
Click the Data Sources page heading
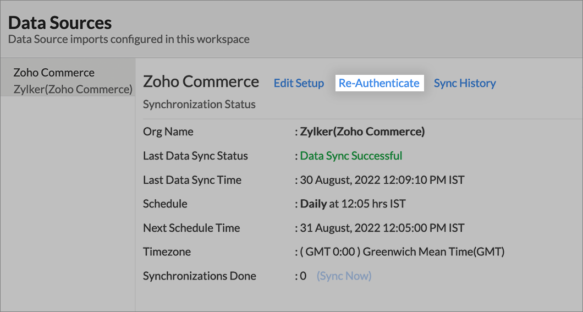60,23
